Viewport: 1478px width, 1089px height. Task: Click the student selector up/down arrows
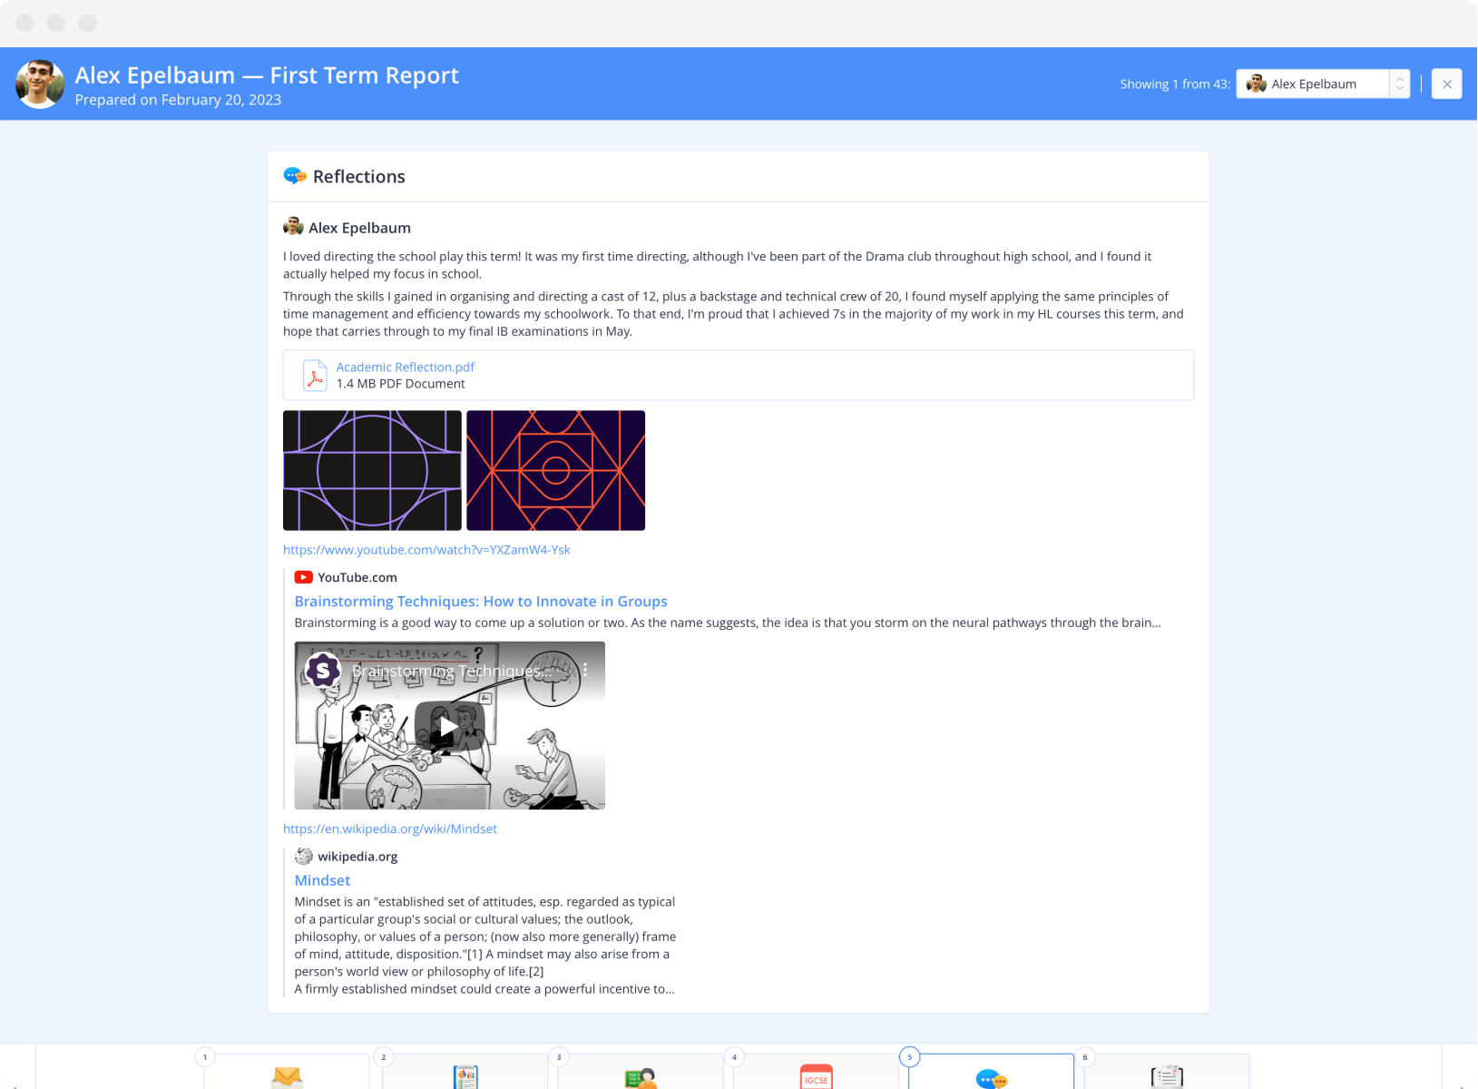point(1400,83)
